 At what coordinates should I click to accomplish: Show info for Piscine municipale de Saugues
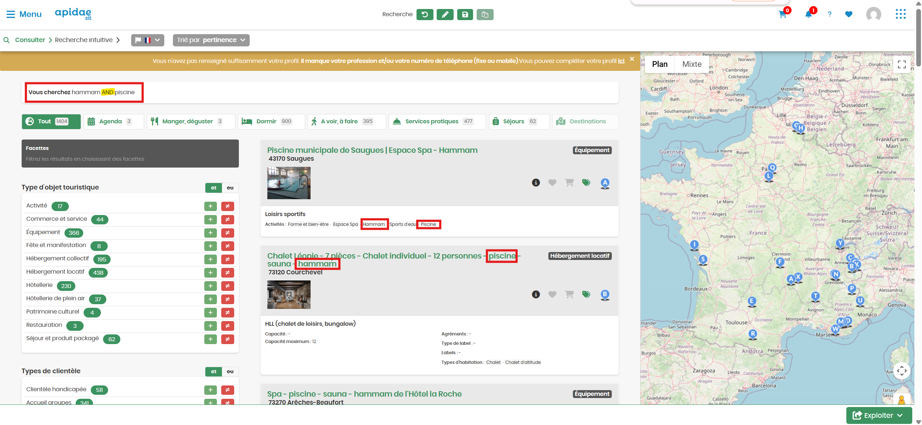tap(536, 183)
